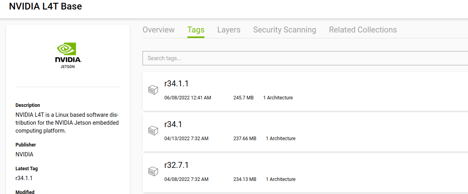Viewport: 468px width, 194px height.
Task: Click the Latest Tag value r34.1.1
Action: [24, 178]
